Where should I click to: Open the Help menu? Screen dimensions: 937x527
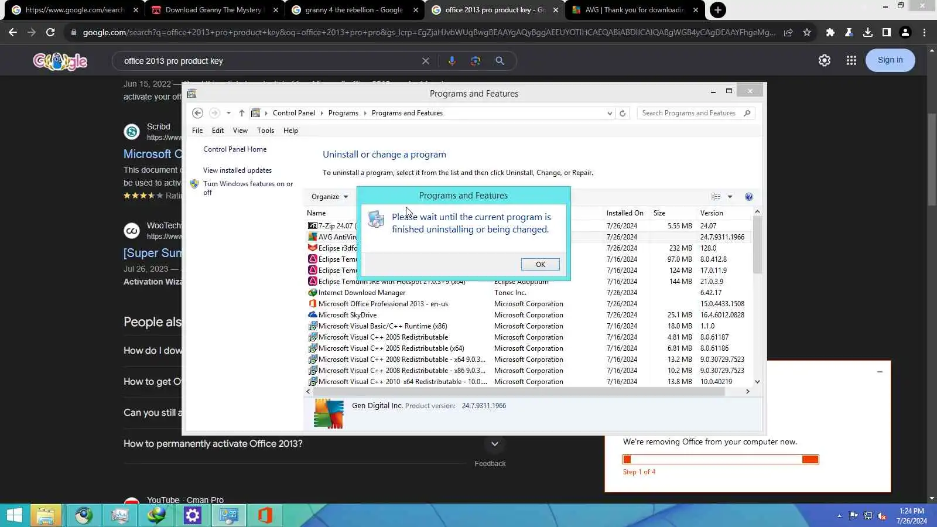point(291,131)
